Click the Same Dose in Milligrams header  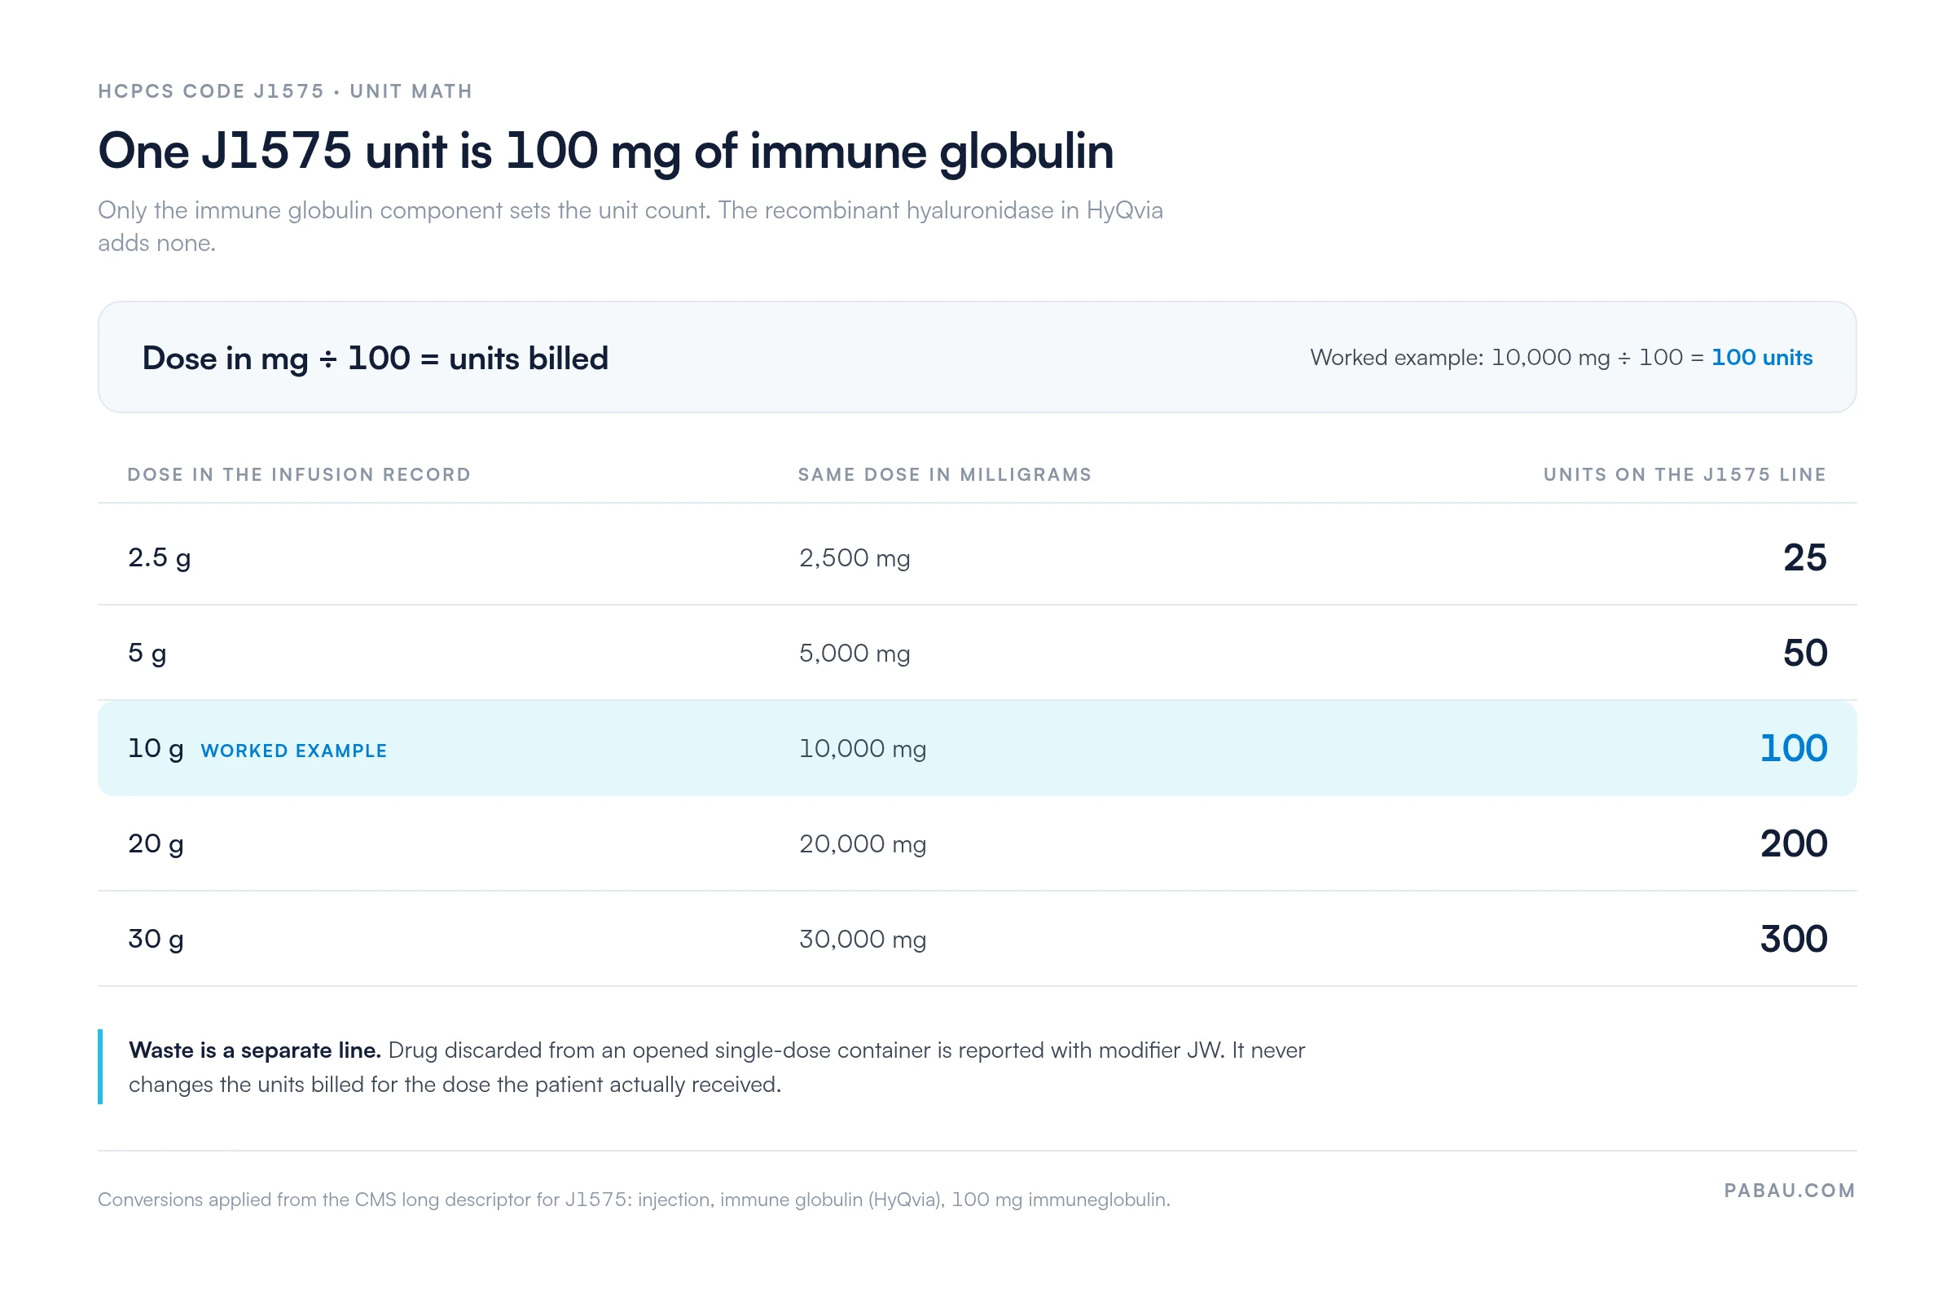[945, 475]
